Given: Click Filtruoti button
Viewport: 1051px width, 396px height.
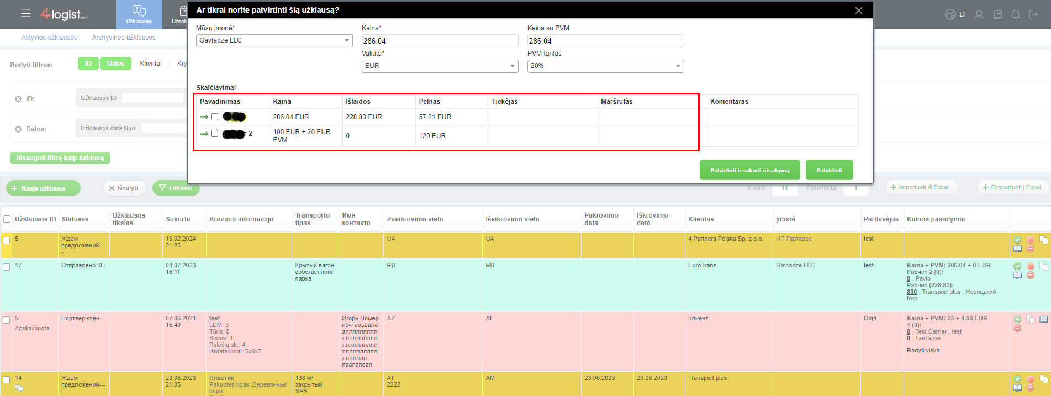Looking at the screenshot, I should pyautogui.click(x=176, y=188).
